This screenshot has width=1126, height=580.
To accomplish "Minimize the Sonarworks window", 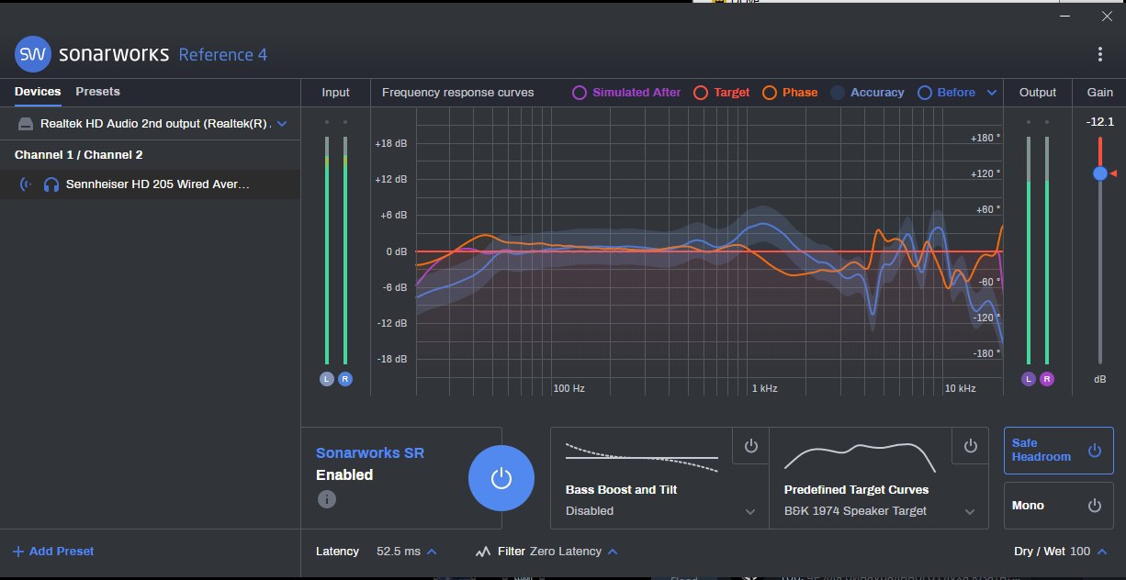I will point(1064,16).
